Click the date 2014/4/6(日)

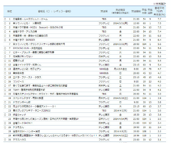pyautogui.click(x=120, y=132)
